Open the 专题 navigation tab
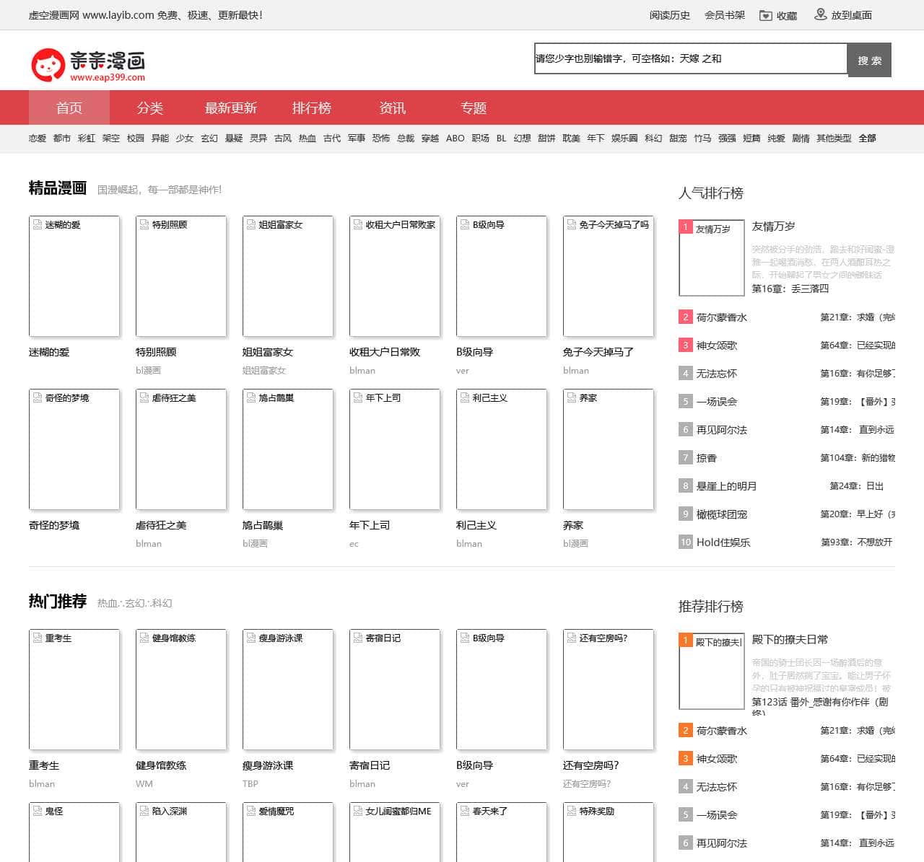The height and width of the screenshot is (862, 924). coord(474,108)
